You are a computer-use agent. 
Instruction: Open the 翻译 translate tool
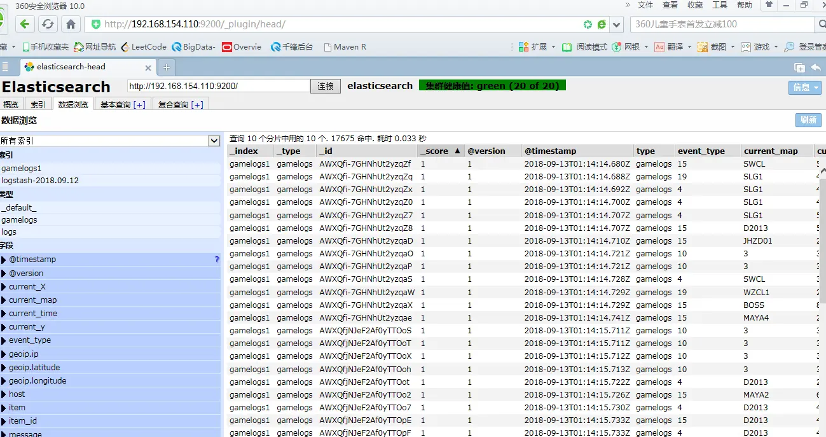pos(673,47)
